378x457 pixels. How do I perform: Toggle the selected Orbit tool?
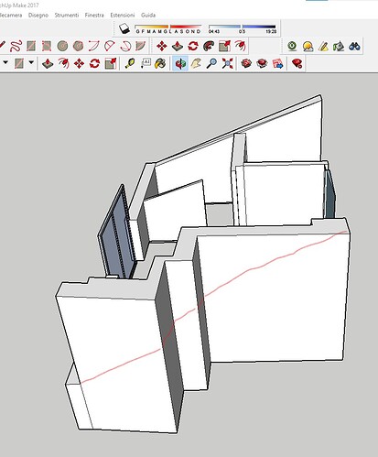(x=180, y=63)
